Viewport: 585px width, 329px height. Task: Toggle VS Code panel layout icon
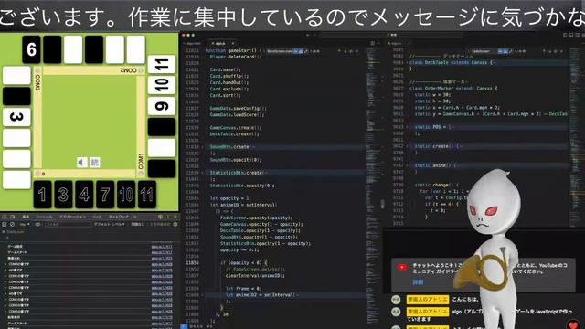[x=571, y=35]
